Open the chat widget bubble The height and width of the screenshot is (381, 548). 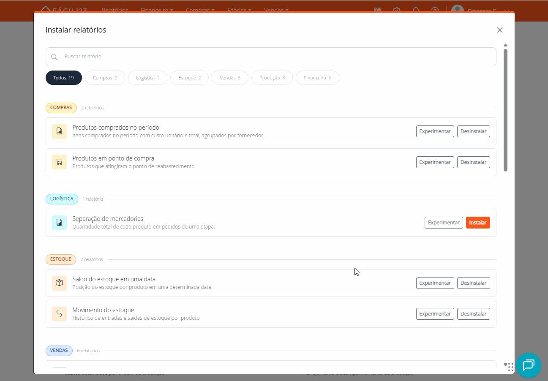[x=529, y=365]
